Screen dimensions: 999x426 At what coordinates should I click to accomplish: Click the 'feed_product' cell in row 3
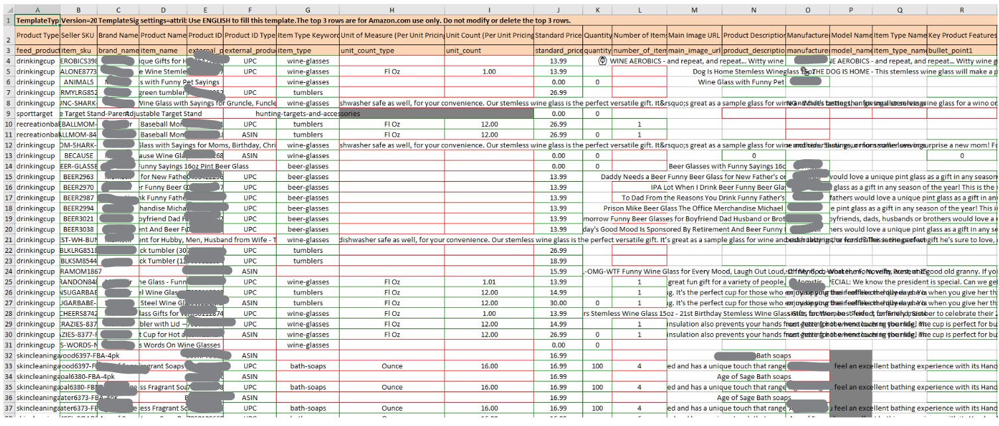[x=37, y=51]
